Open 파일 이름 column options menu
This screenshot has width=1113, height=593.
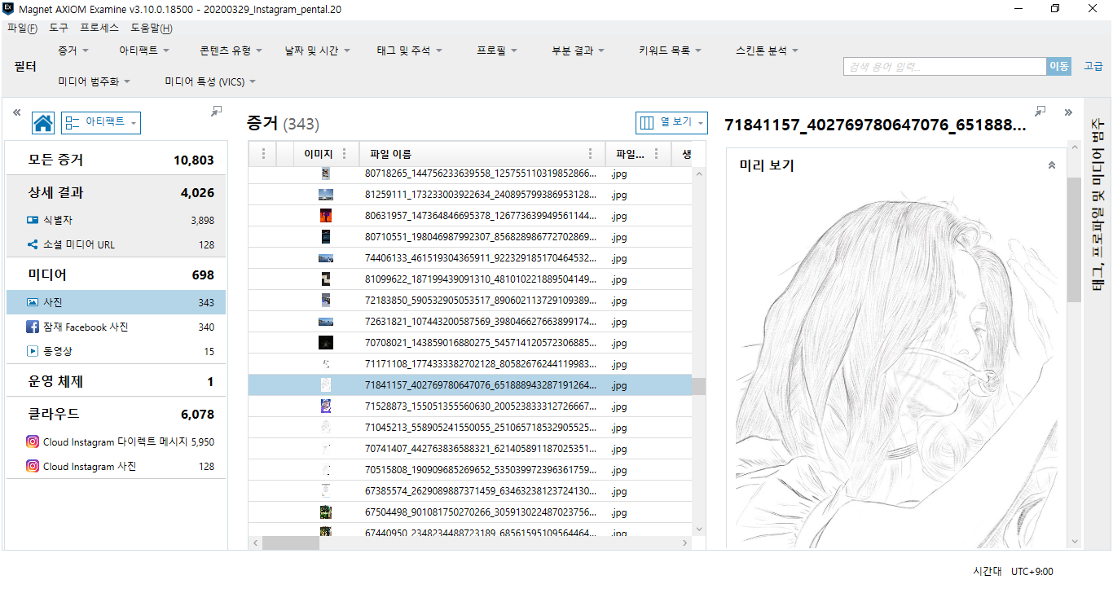pyautogui.click(x=591, y=153)
